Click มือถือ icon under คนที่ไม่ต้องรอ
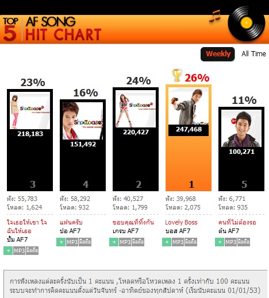This screenshot has width=269, height=298. (244, 242)
